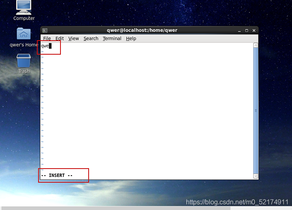Click the terminal vertical scrollbar thumb
Screen dimensions: 292x210
tap(256, 111)
